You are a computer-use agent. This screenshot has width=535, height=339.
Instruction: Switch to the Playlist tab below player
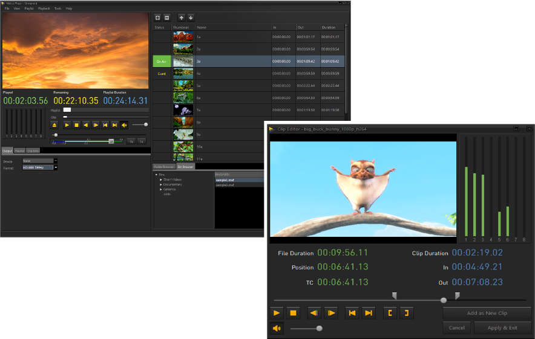click(19, 150)
